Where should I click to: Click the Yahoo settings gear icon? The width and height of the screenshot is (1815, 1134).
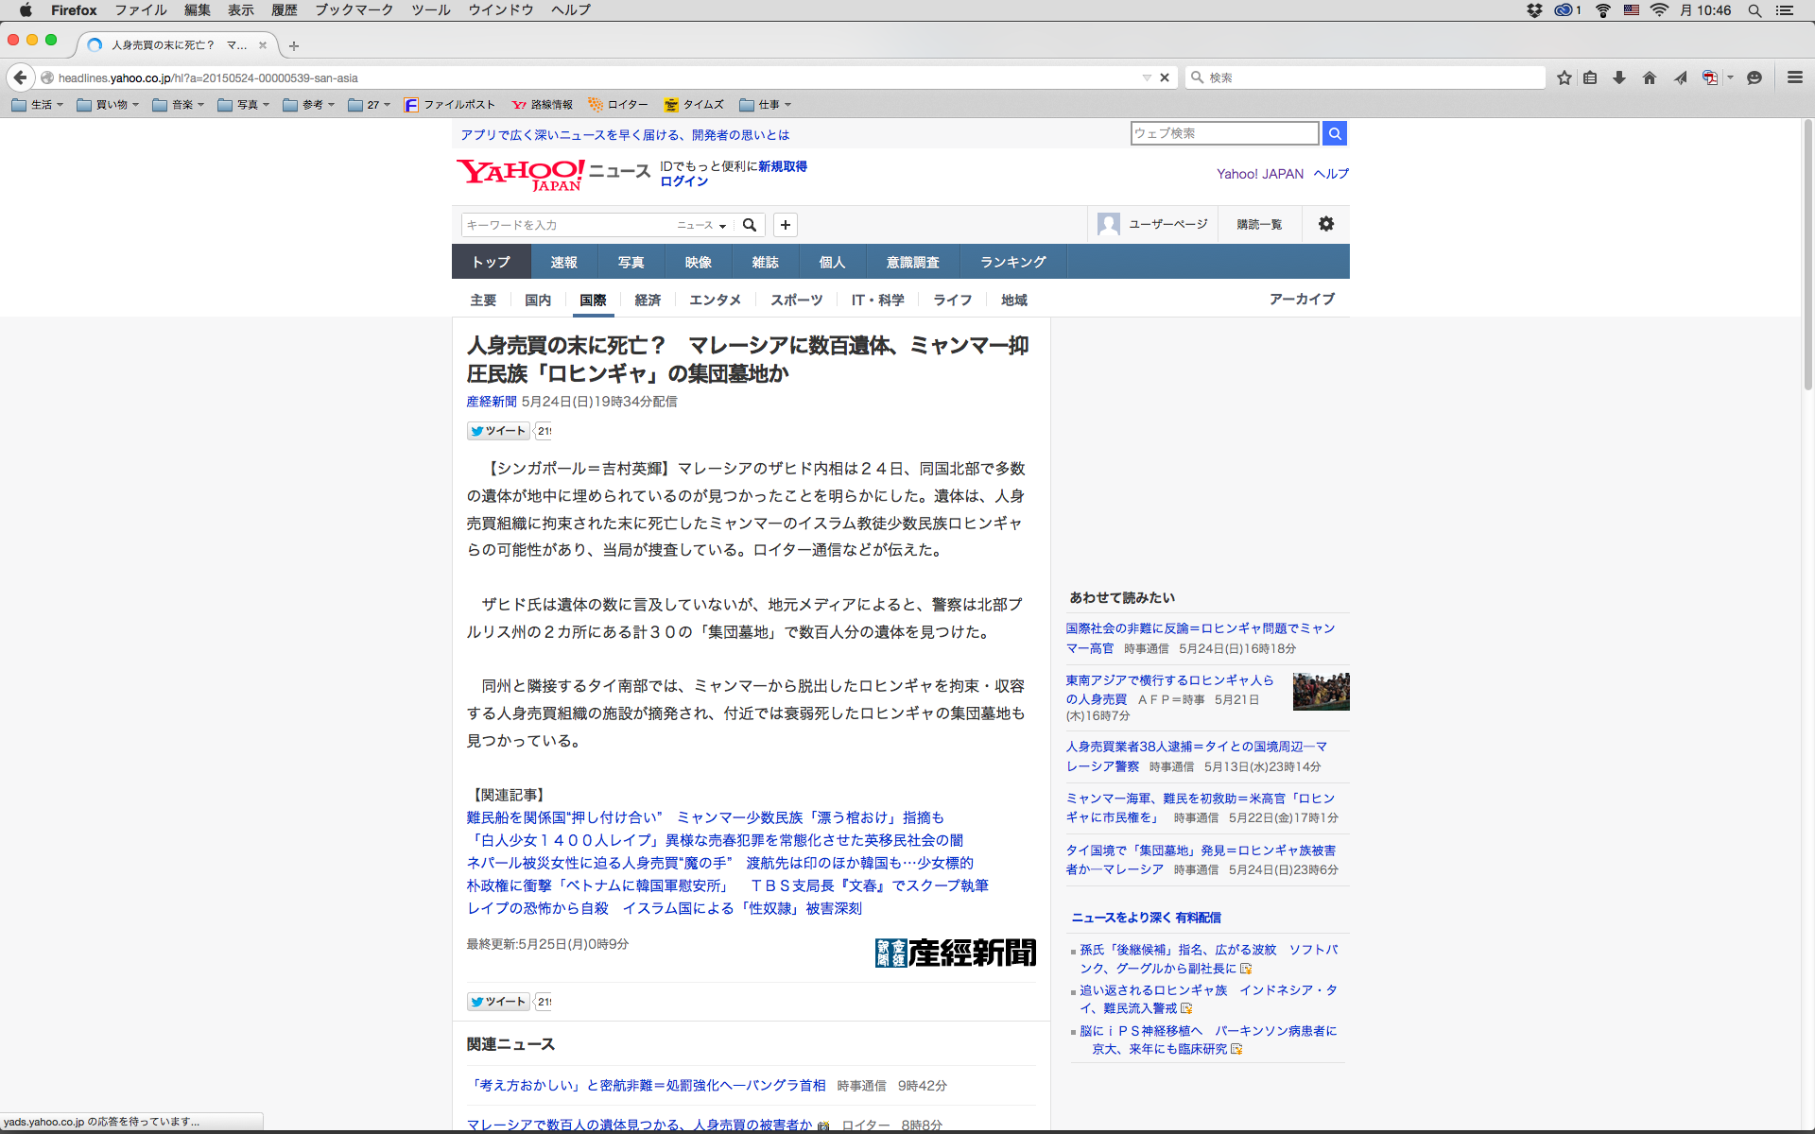coord(1326,224)
